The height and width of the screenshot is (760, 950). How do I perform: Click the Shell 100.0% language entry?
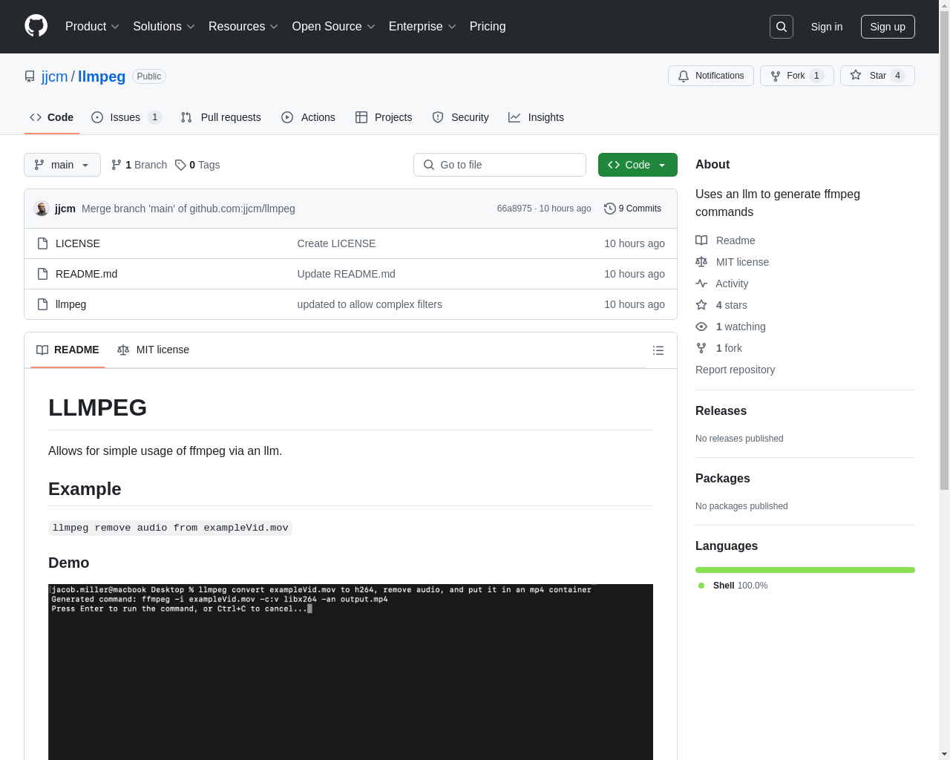(733, 586)
